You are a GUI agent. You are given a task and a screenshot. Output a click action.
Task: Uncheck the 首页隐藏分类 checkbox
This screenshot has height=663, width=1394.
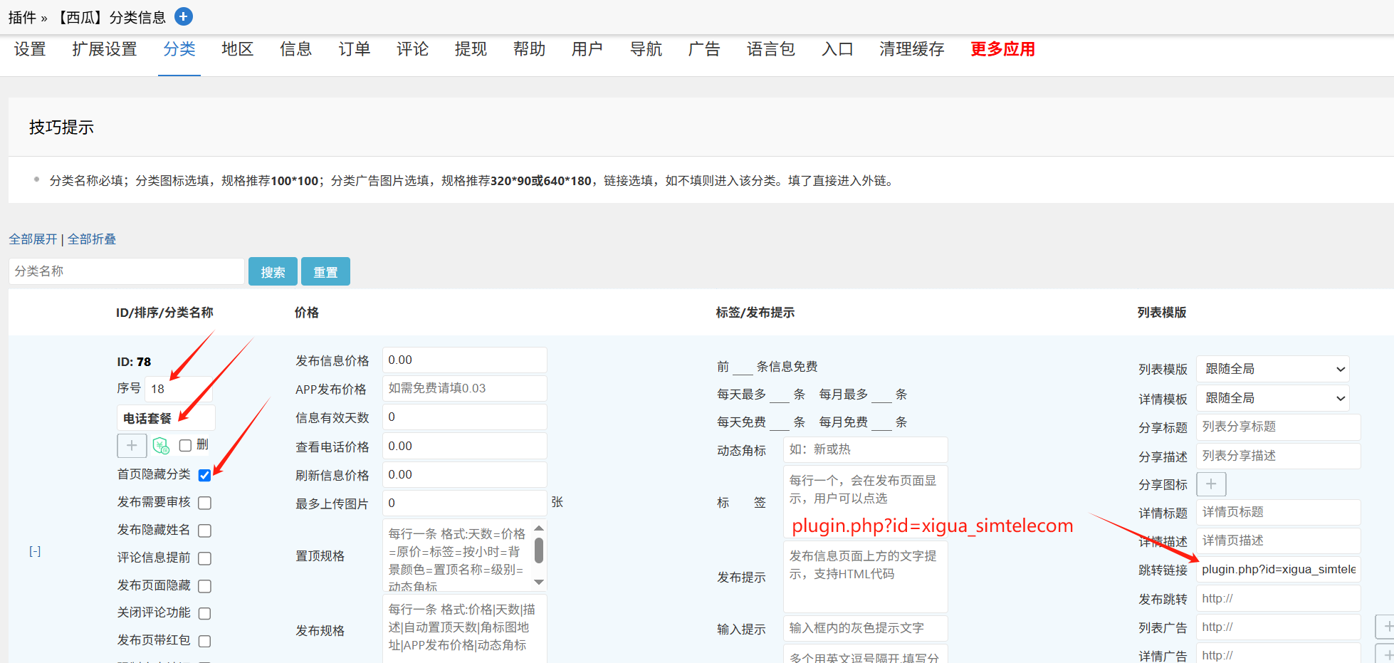coord(205,475)
